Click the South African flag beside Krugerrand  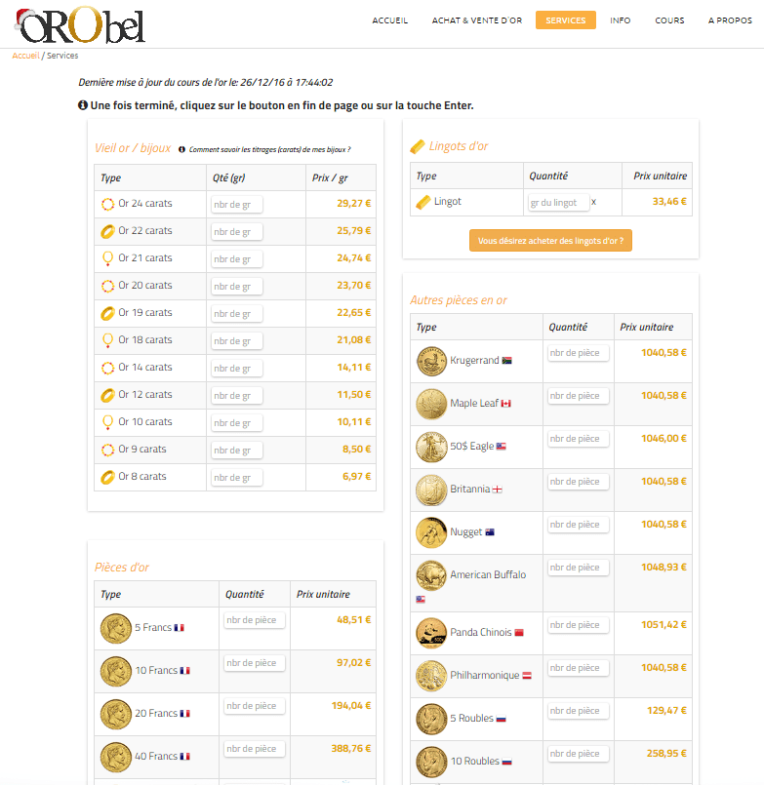click(507, 361)
